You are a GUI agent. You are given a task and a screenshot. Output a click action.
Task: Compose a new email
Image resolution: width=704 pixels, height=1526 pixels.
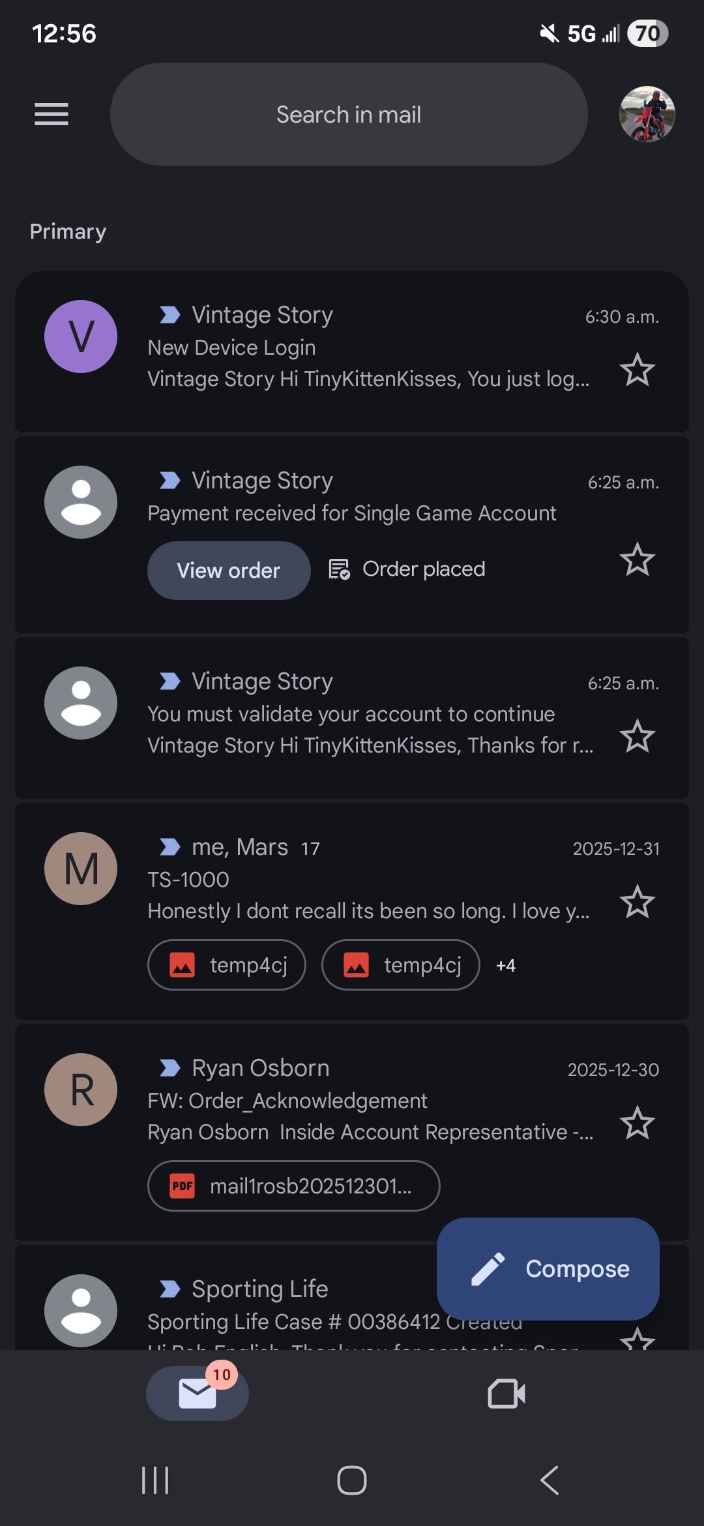coord(548,1268)
